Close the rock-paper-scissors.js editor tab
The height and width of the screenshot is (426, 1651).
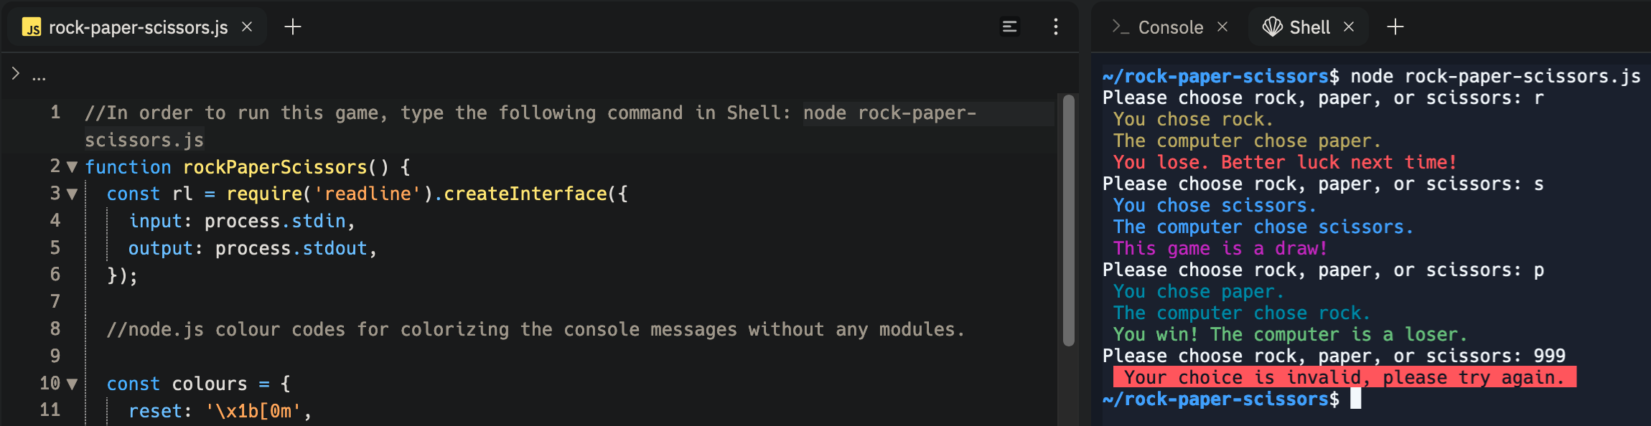pos(247,27)
